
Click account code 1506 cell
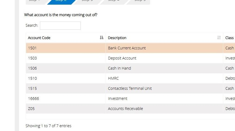pyautogui.click(x=33, y=68)
